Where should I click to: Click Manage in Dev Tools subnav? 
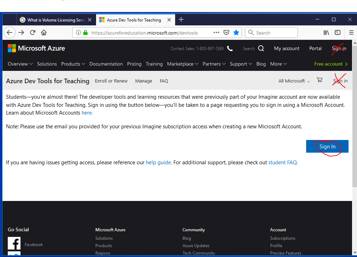pyautogui.click(x=144, y=81)
